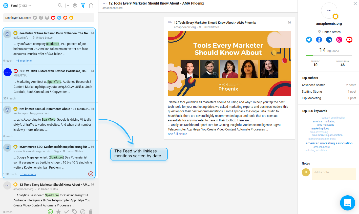The height and width of the screenshot is (214, 359).
Task: Click the amaphoenix.org profile avatar
Action: pyautogui.click(x=329, y=11)
